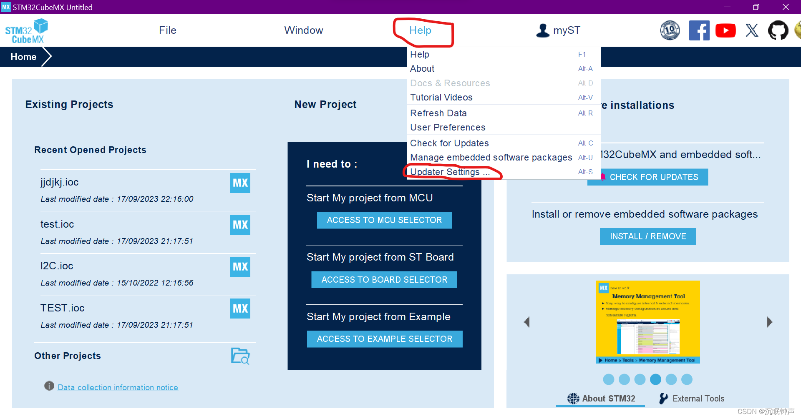Open the File menu
This screenshot has width=801, height=419.
pyautogui.click(x=168, y=30)
